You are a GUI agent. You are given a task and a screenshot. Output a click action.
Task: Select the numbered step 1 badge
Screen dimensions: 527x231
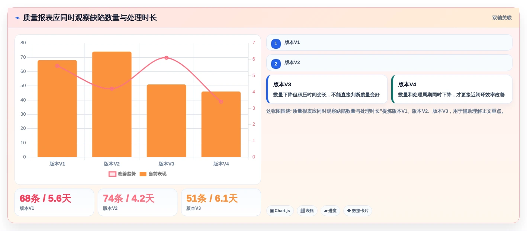276,44
